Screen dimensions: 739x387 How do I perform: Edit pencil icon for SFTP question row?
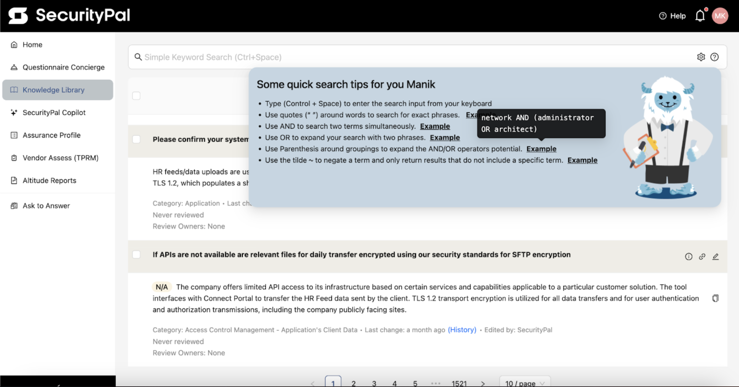tap(715, 257)
